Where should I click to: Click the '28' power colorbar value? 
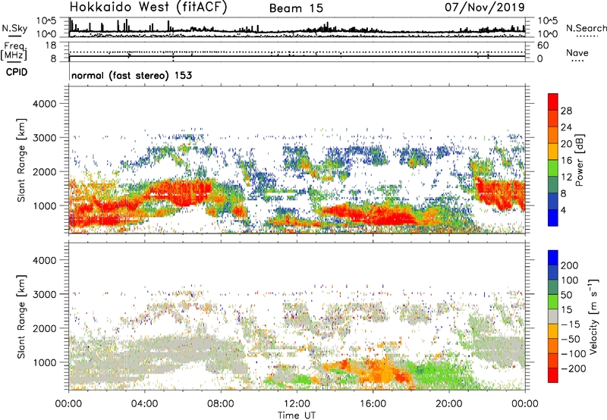click(566, 111)
